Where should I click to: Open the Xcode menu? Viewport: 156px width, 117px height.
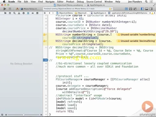pos(11,2)
